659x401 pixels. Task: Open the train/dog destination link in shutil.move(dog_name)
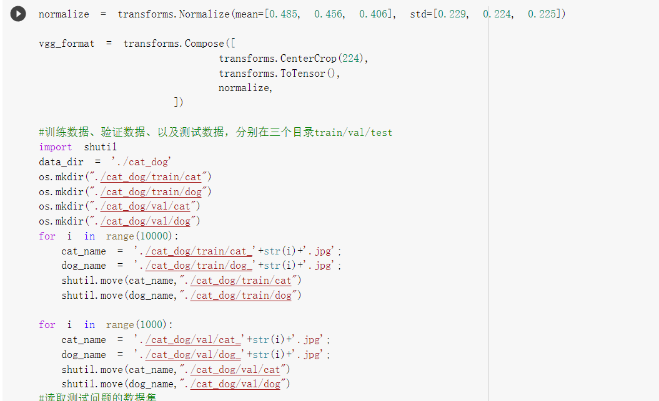point(241,296)
